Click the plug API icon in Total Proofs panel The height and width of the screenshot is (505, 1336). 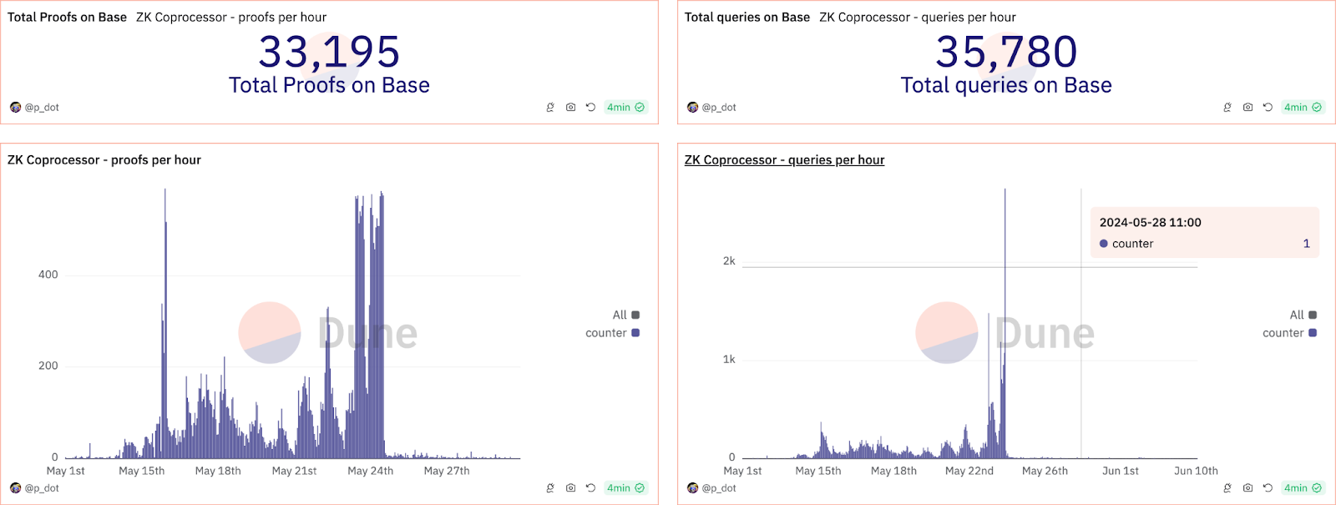point(550,108)
